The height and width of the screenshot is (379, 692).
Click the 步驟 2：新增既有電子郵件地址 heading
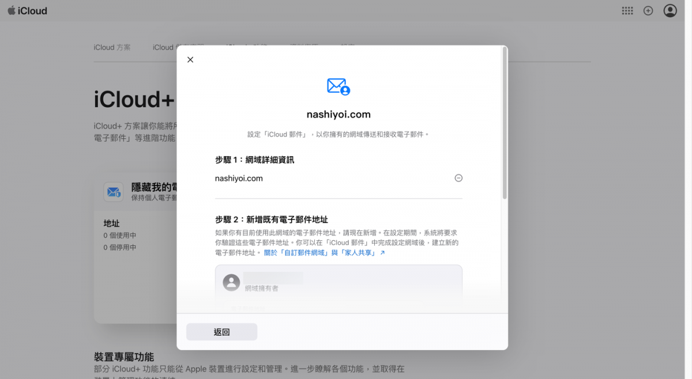(x=272, y=219)
